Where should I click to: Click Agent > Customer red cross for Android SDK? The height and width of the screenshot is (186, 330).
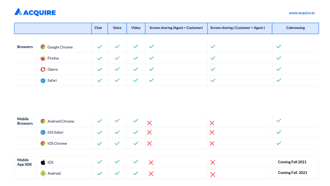(151, 174)
